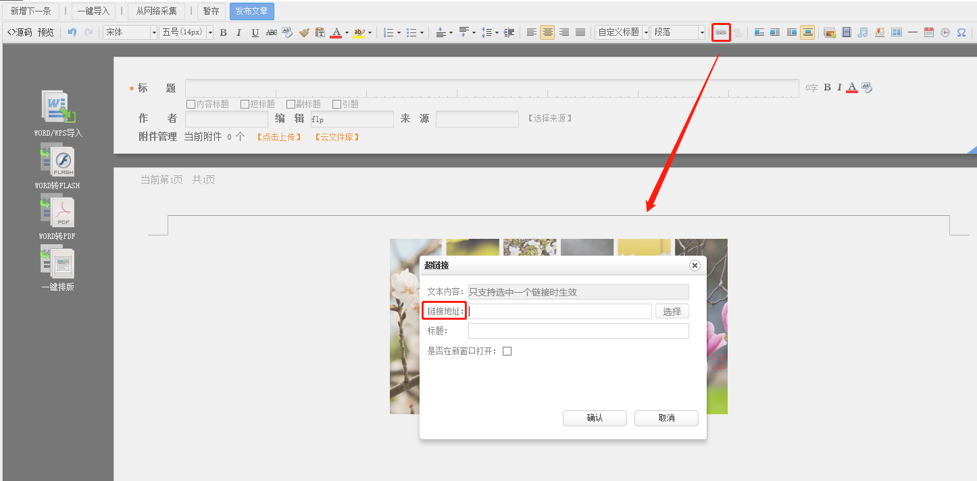Click the undo arrow icon

(72, 32)
